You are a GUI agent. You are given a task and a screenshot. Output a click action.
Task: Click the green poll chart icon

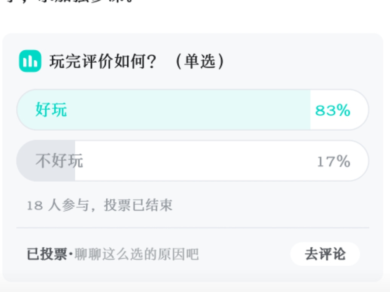tap(30, 61)
